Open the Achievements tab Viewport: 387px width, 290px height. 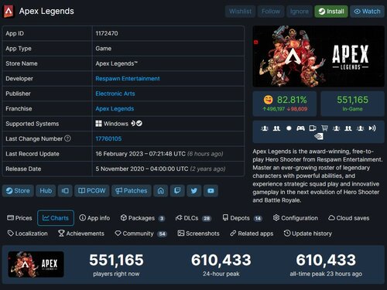point(81,234)
